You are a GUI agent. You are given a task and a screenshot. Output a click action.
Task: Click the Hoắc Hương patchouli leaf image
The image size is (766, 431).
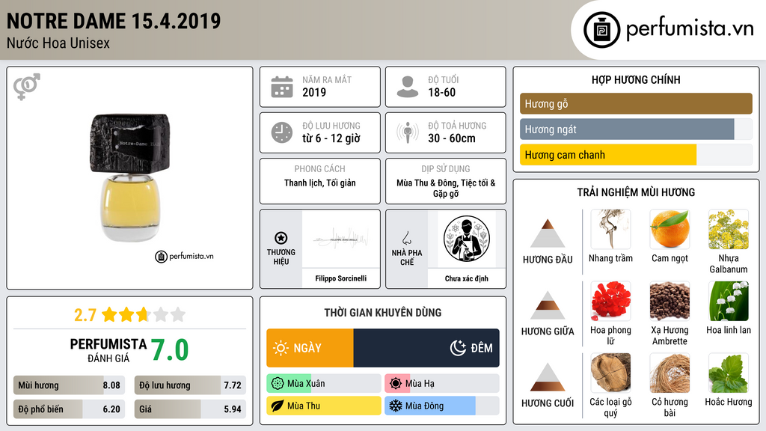coord(729,373)
